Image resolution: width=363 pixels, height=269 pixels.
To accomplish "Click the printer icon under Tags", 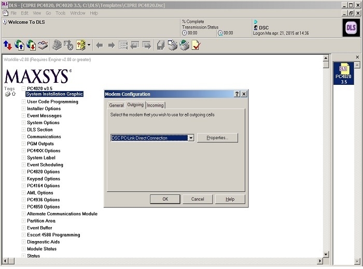I will [8, 94].
